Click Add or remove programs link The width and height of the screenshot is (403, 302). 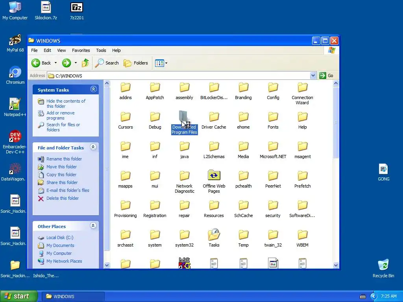[x=60, y=115]
